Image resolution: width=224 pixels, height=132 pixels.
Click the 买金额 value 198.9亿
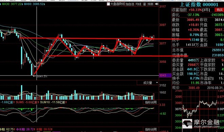[193, 74]
